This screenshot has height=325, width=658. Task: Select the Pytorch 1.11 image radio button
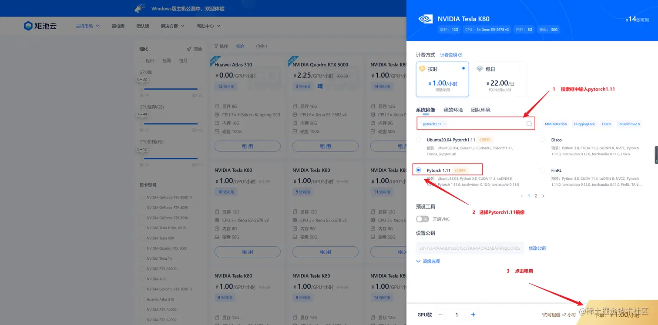click(419, 170)
